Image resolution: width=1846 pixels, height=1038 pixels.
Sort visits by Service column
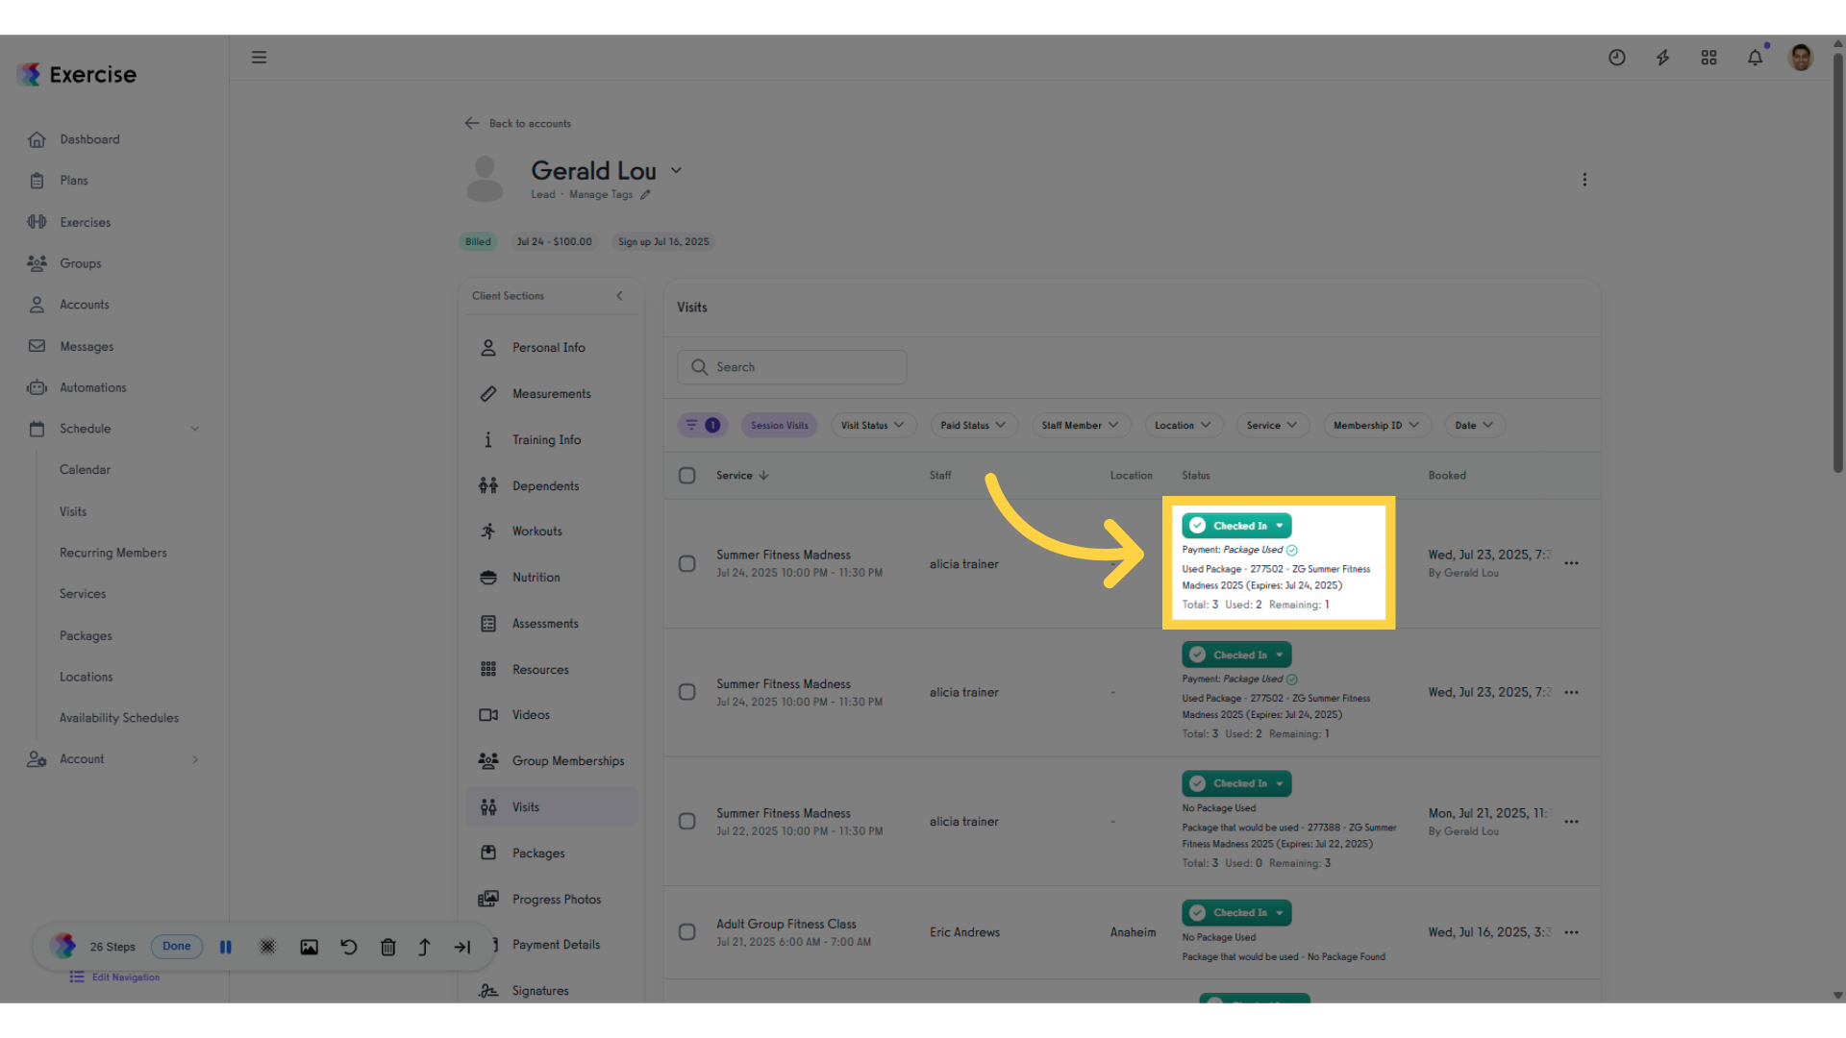pos(742,476)
